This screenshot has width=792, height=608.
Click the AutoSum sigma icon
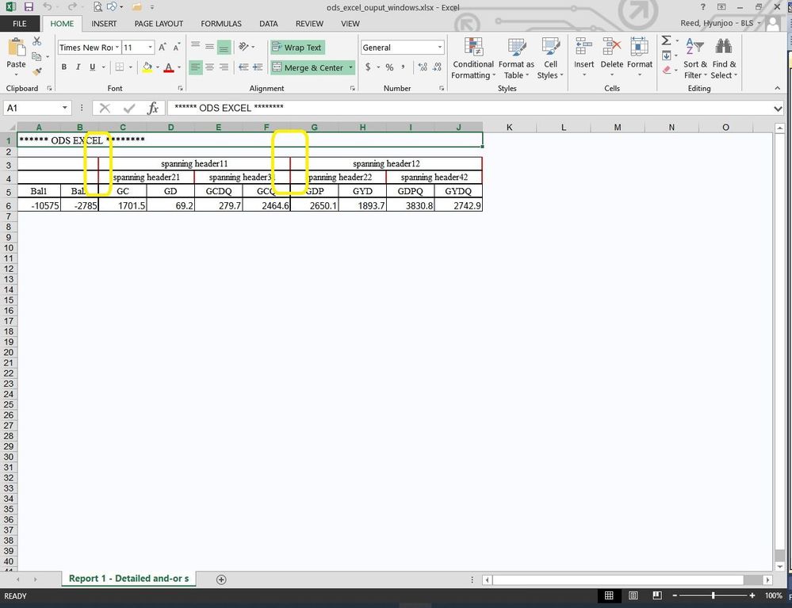point(666,41)
